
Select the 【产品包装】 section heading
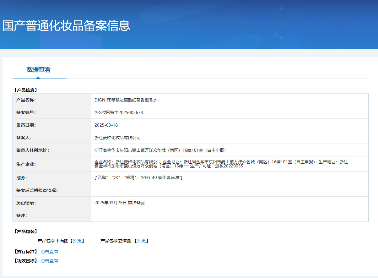click(x=25, y=232)
